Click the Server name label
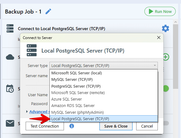181x138 pixels. 36,76
